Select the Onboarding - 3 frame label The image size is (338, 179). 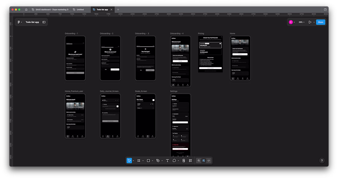tap(142, 33)
